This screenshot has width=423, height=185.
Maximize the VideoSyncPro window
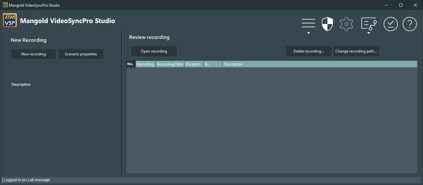(401, 5)
